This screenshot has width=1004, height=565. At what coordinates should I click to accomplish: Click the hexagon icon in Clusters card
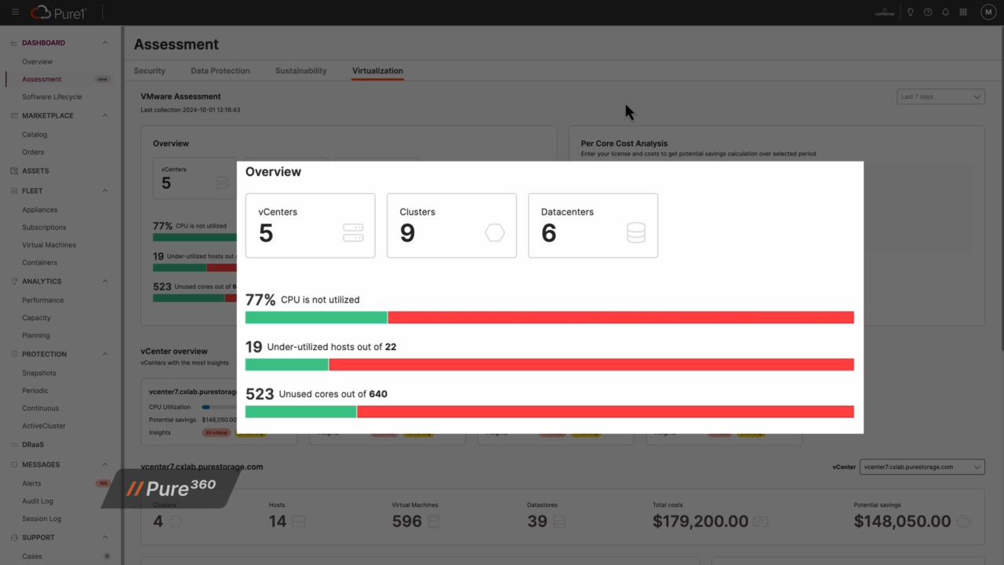494,233
